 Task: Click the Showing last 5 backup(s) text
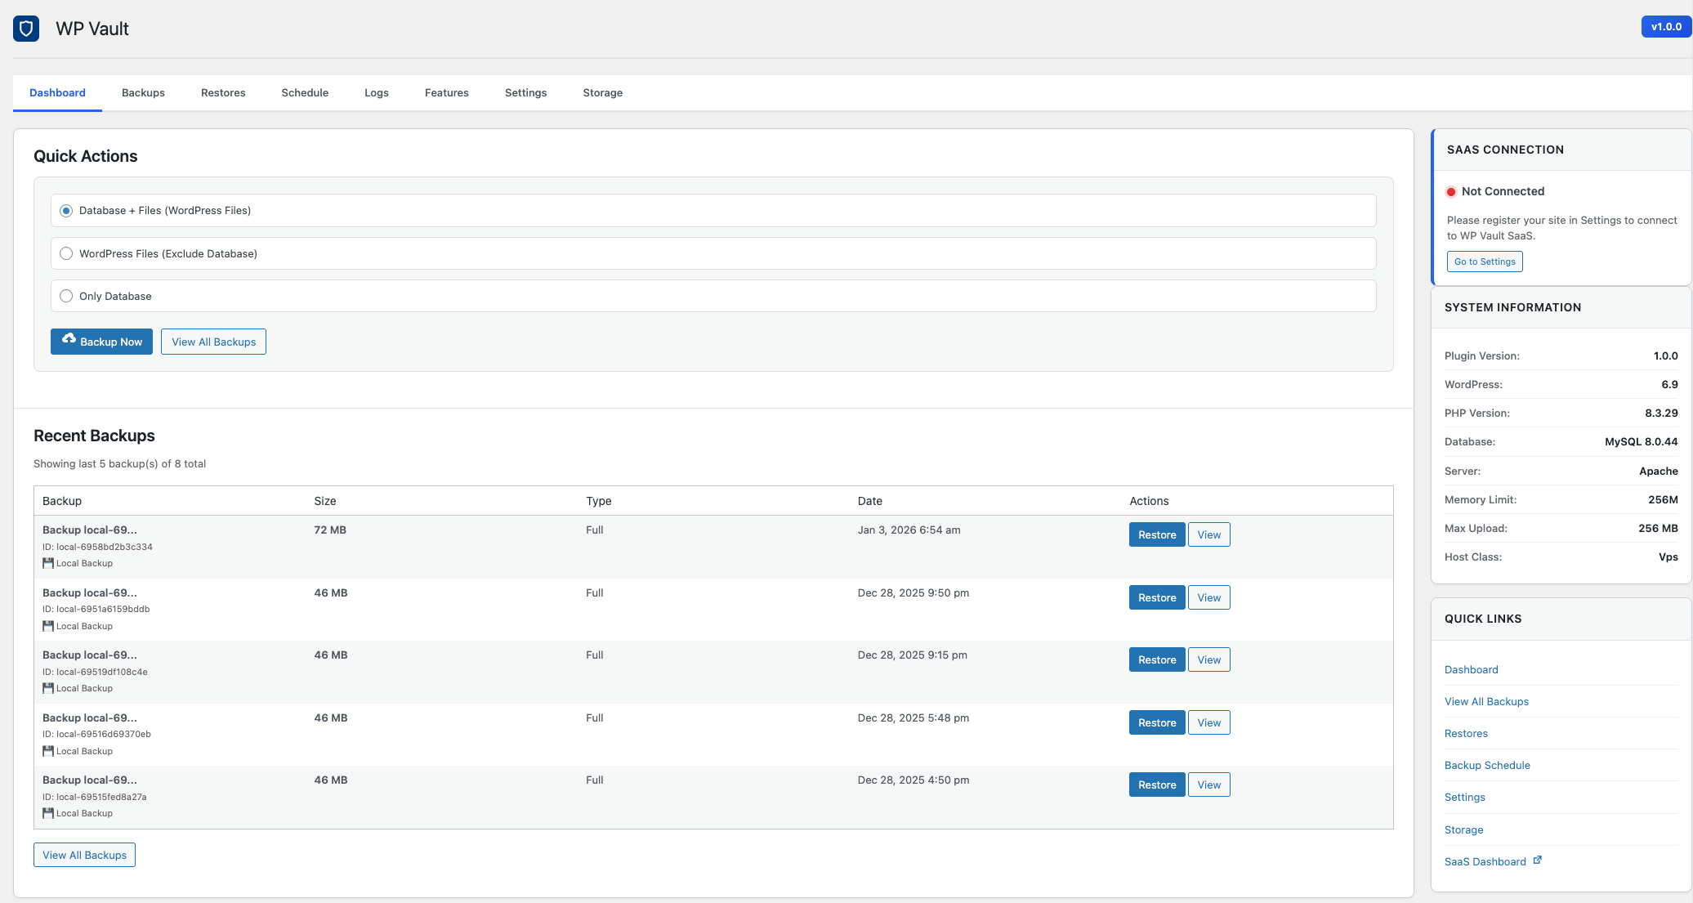(119, 463)
